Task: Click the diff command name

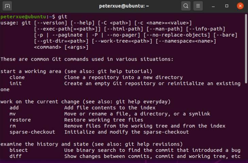Action: 16,156
